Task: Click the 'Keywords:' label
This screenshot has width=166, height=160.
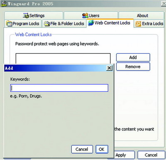Action: coord(20,79)
